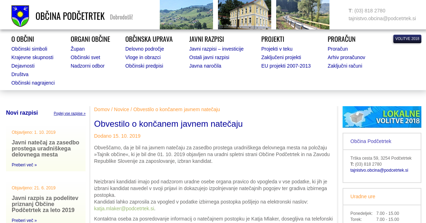Go to Občinski simboli page
The image size is (426, 223).
pyautogui.click(x=29, y=49)
